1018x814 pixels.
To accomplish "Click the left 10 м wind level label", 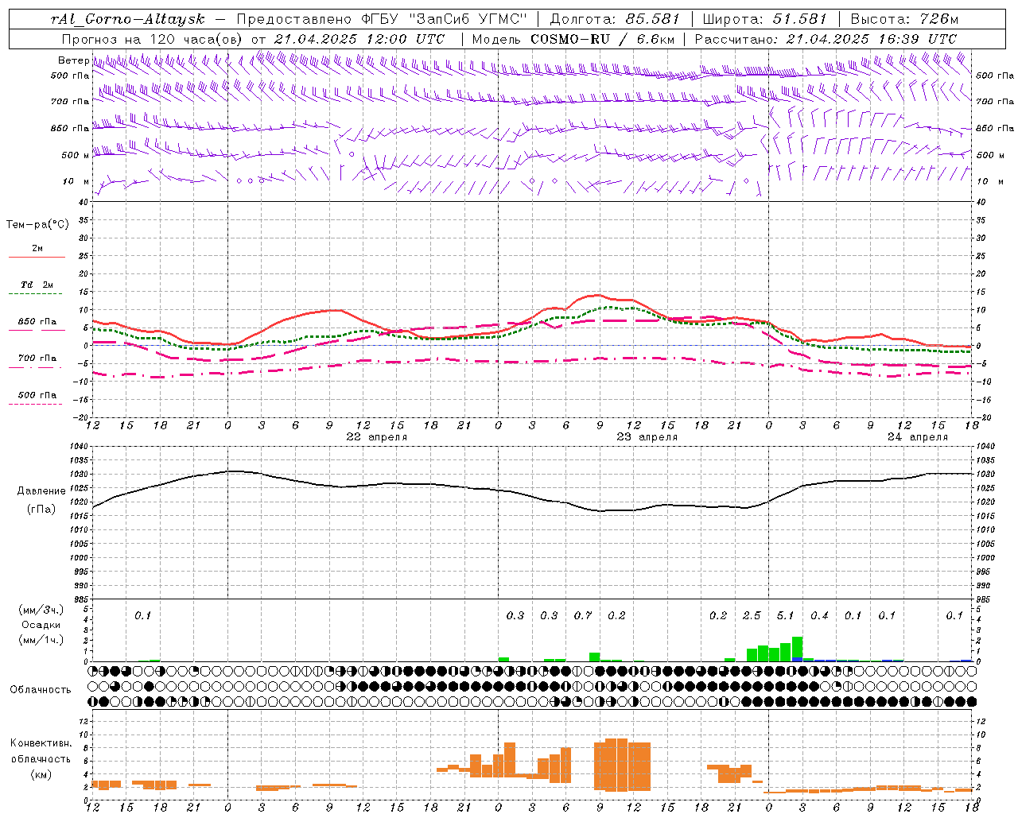I will pos(76,182).
